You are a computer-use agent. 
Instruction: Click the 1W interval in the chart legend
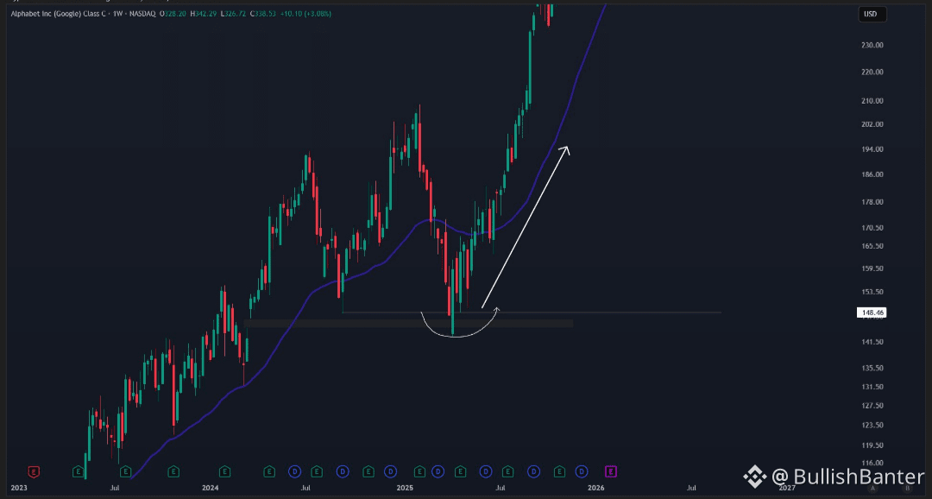[117, 14]
